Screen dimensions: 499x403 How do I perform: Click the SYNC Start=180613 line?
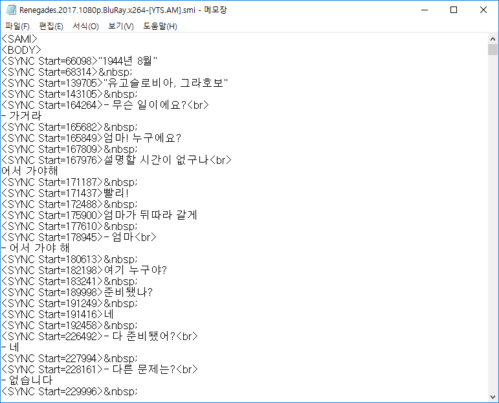69,259
